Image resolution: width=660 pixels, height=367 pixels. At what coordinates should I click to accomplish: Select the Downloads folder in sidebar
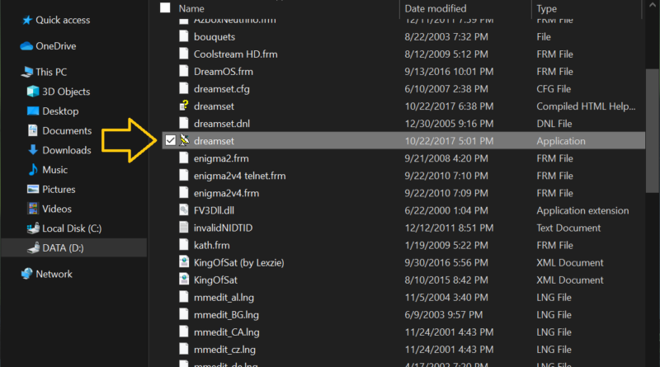coord(66,150)
